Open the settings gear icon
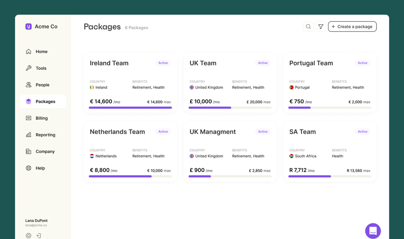Image resolution: width=404 pixels, height=239 pixels. tap(28, 236)
